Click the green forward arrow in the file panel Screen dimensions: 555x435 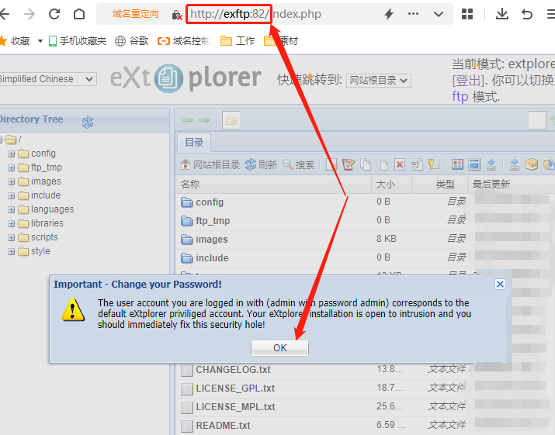pyautogui.click(x=204, y=120)
